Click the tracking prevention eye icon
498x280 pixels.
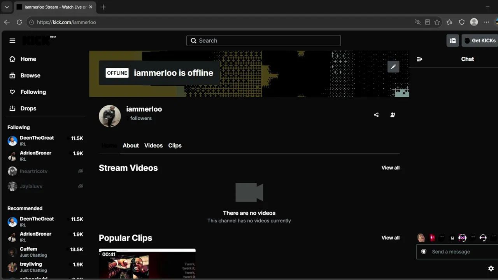pos(418,22)
